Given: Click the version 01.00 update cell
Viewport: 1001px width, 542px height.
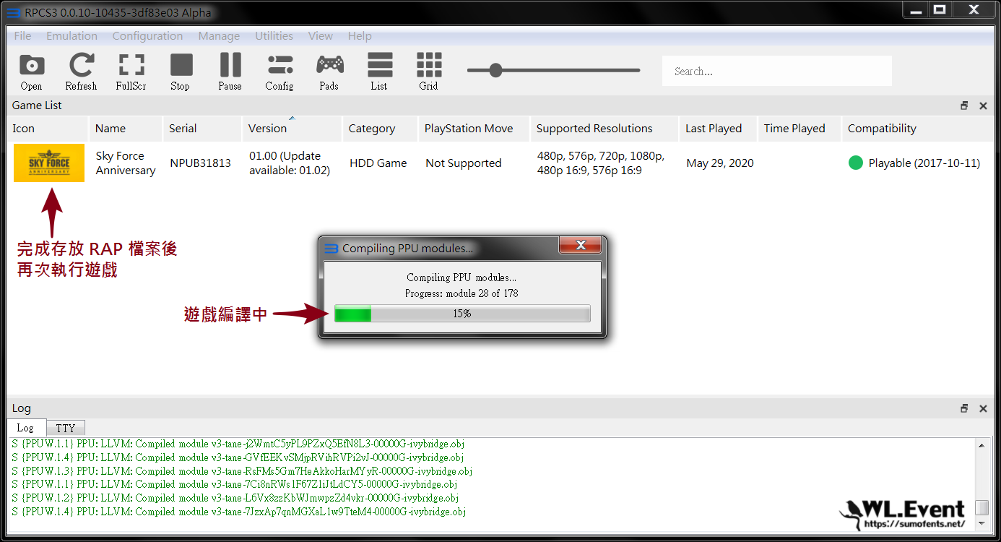Looking at the screenshot, I should [x=290, y=163].
